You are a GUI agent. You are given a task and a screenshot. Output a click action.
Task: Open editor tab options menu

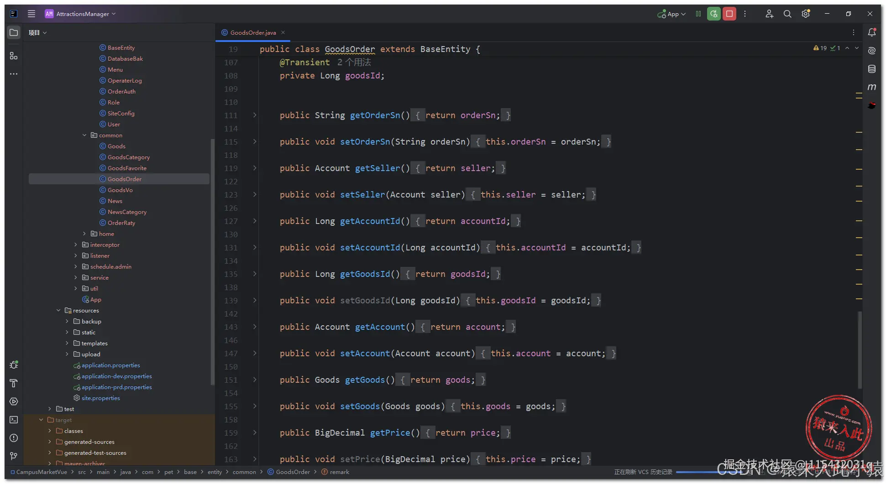tap(854, 32)
